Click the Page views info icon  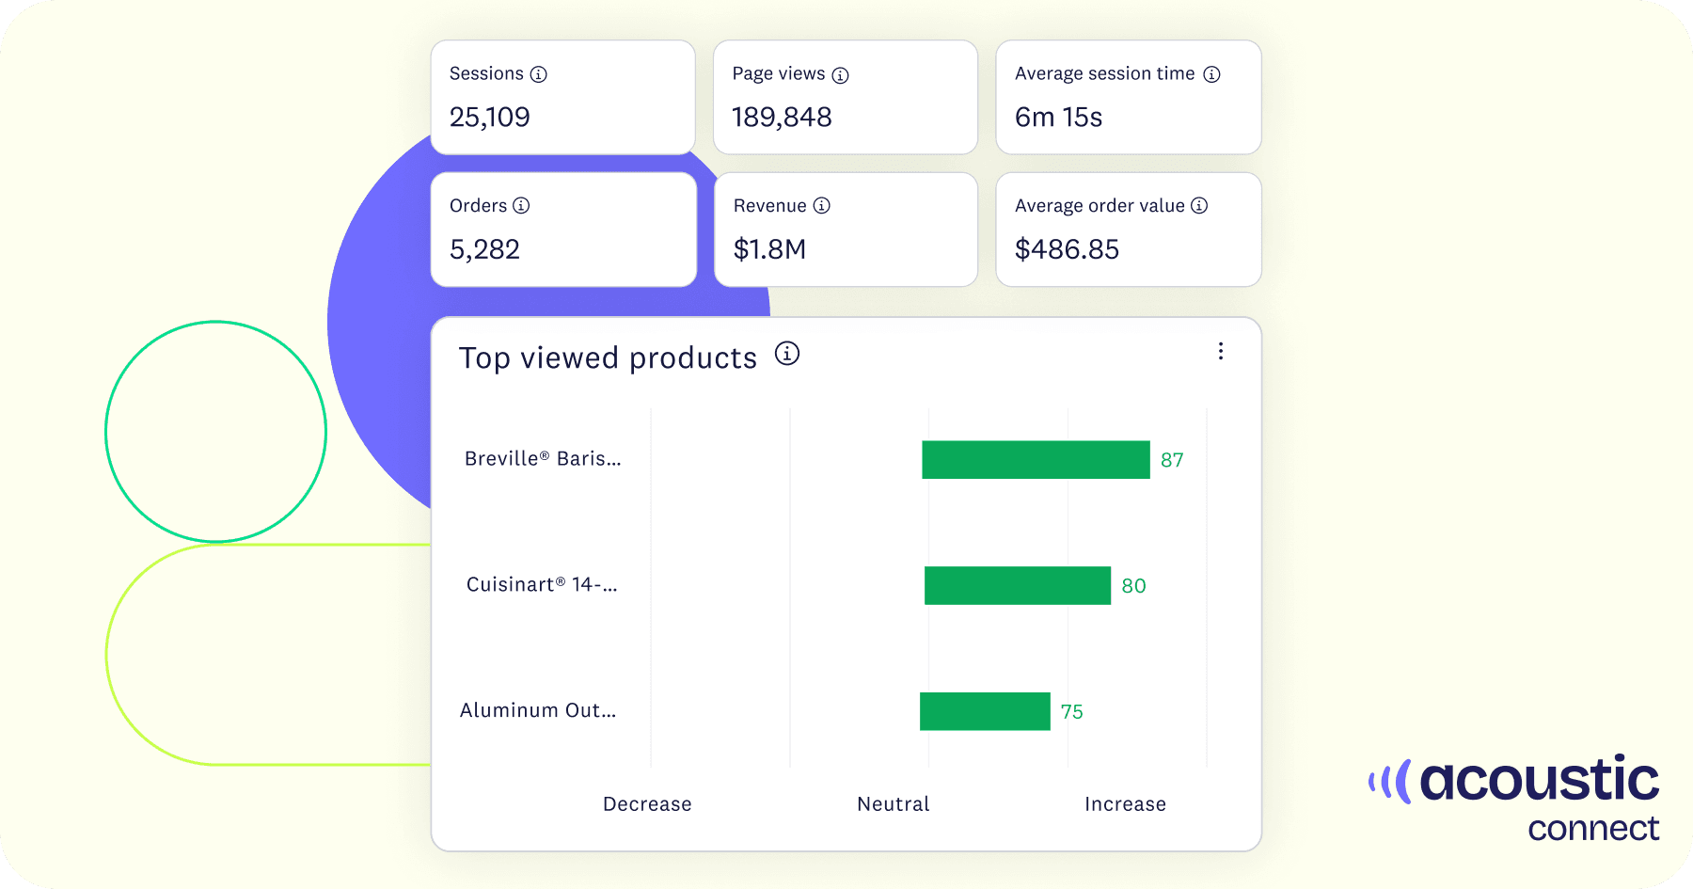click(840, 75)
